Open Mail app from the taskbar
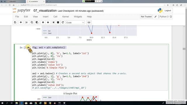This screenshot has height=105, width=187. pos(31,103)
